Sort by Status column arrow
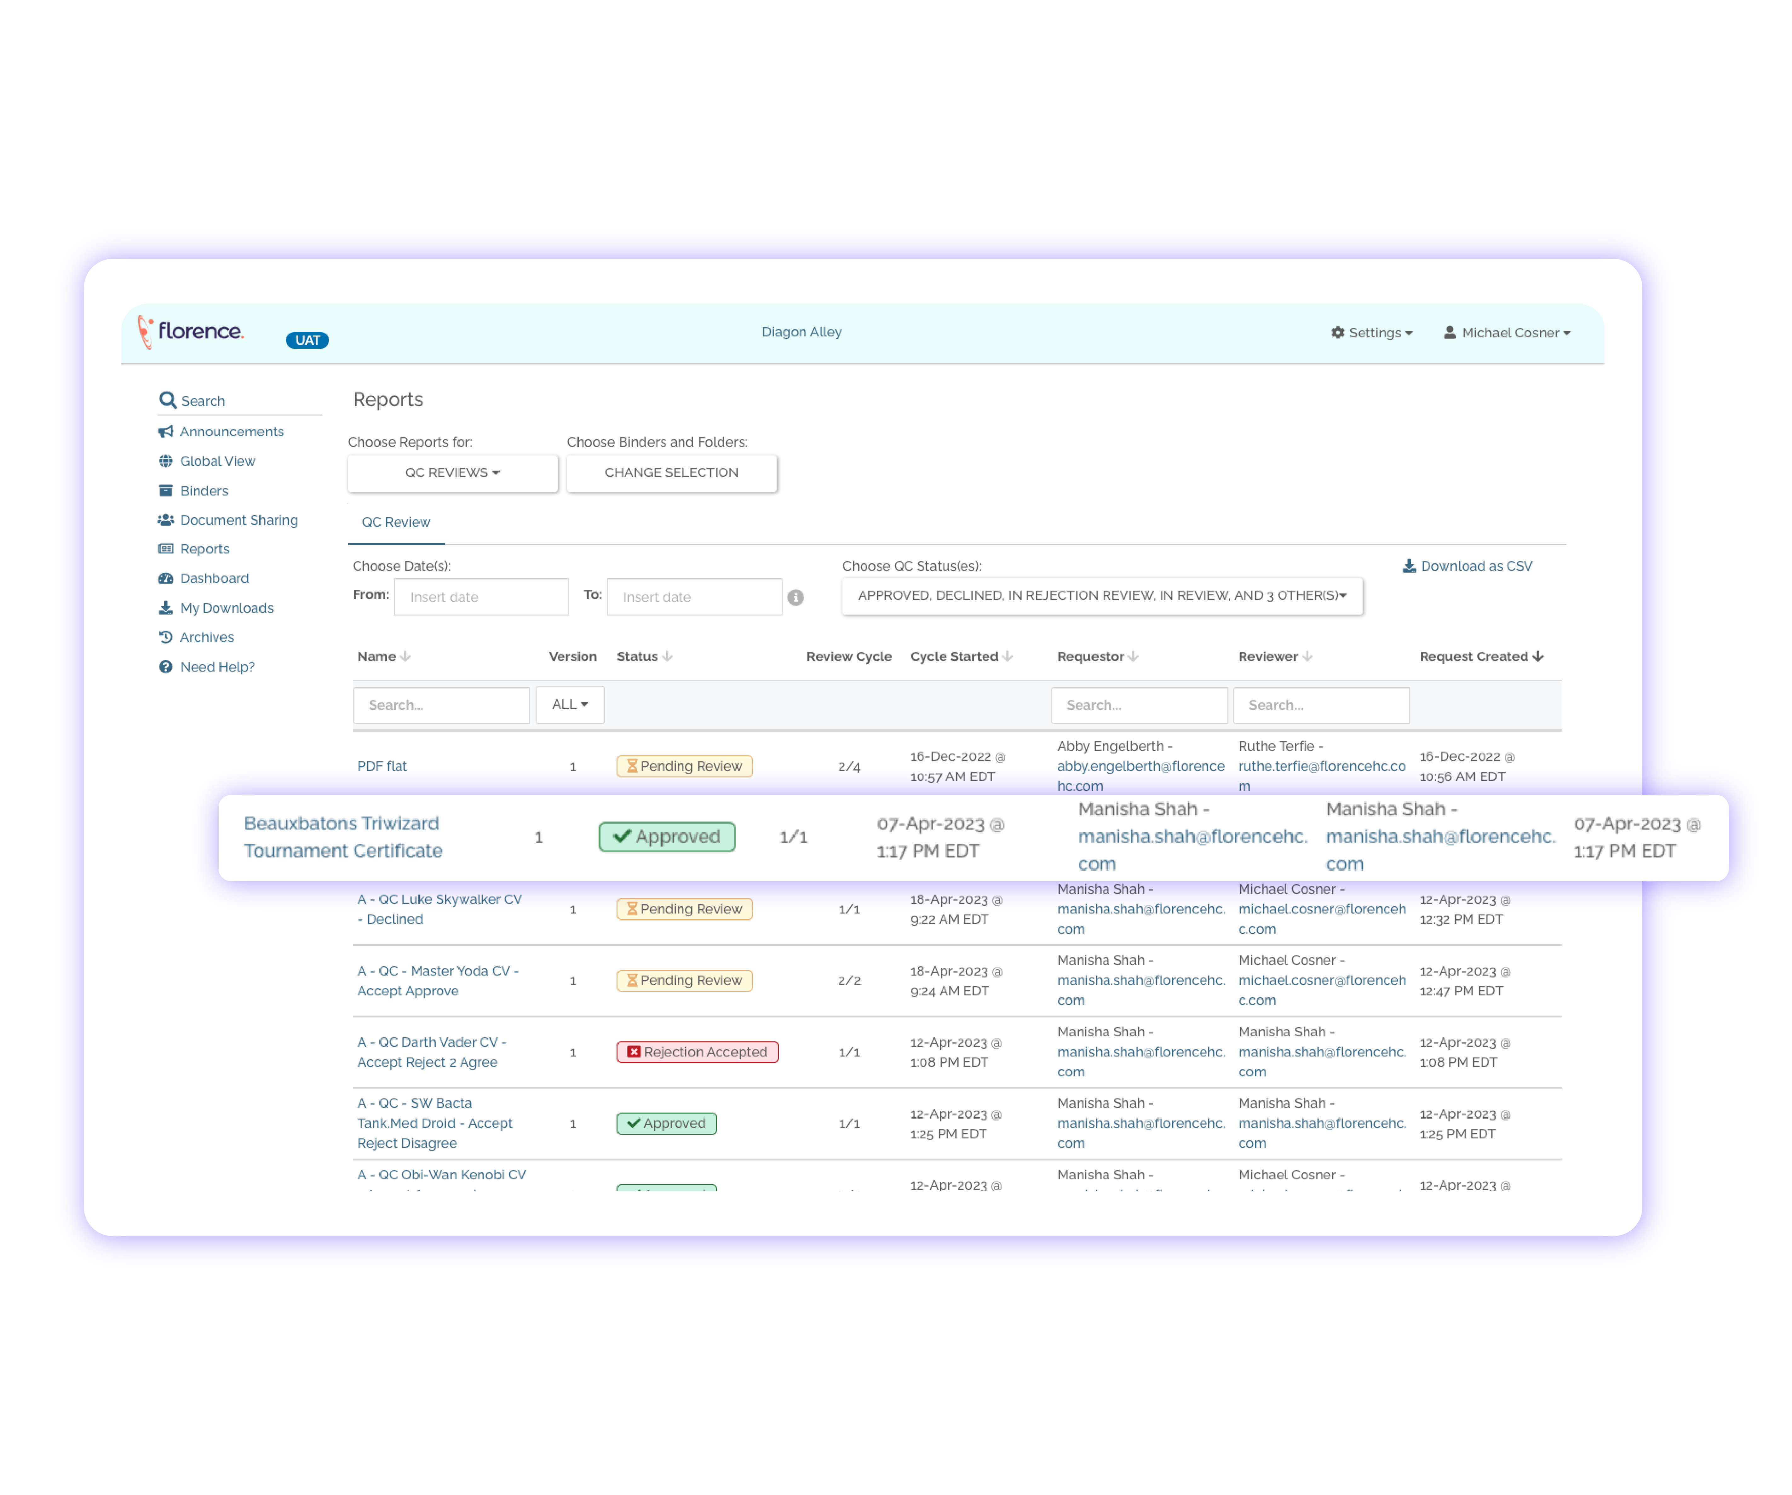1792x1495 pixels. click(667, 656)
